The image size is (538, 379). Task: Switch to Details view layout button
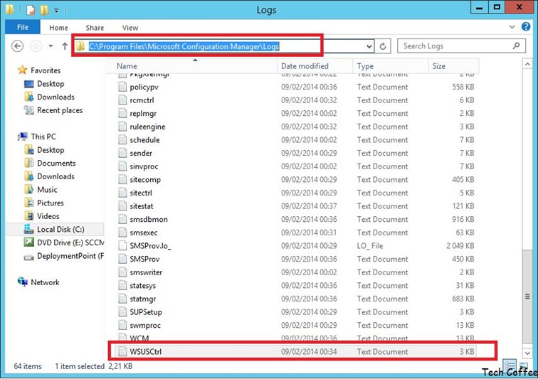pyautogui.click(x=510, y=365)
